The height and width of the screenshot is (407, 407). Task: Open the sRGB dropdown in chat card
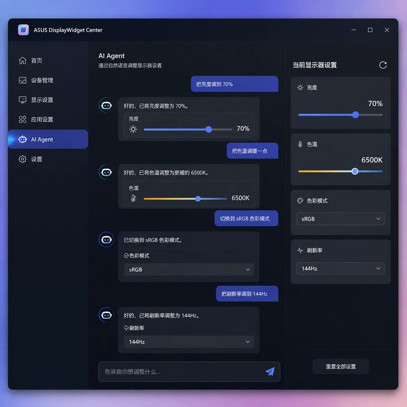[x=189, y=269]
